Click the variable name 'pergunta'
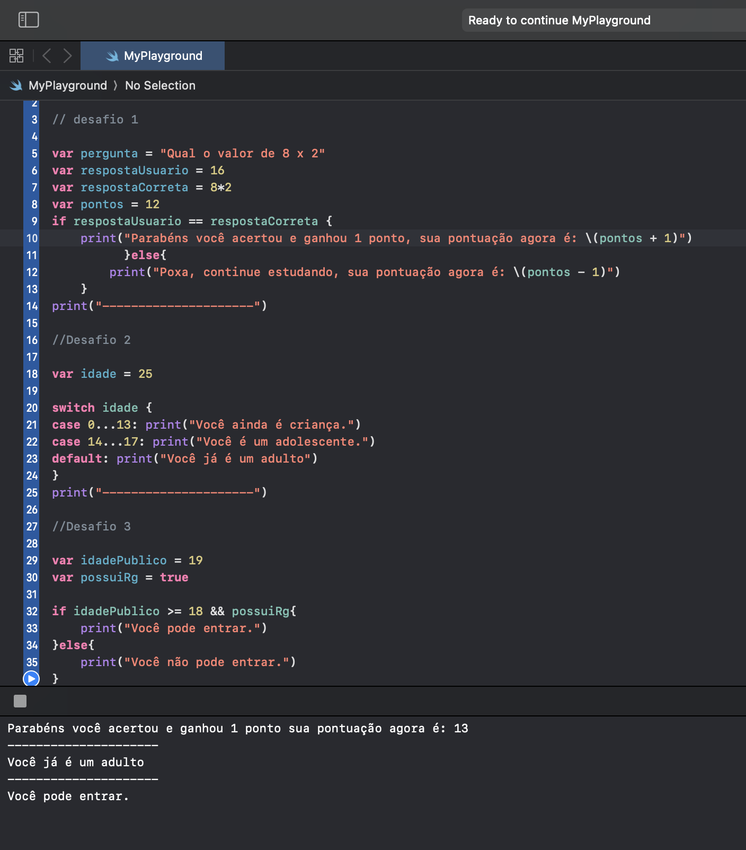The image size is (746, 850). coord(109,154)
